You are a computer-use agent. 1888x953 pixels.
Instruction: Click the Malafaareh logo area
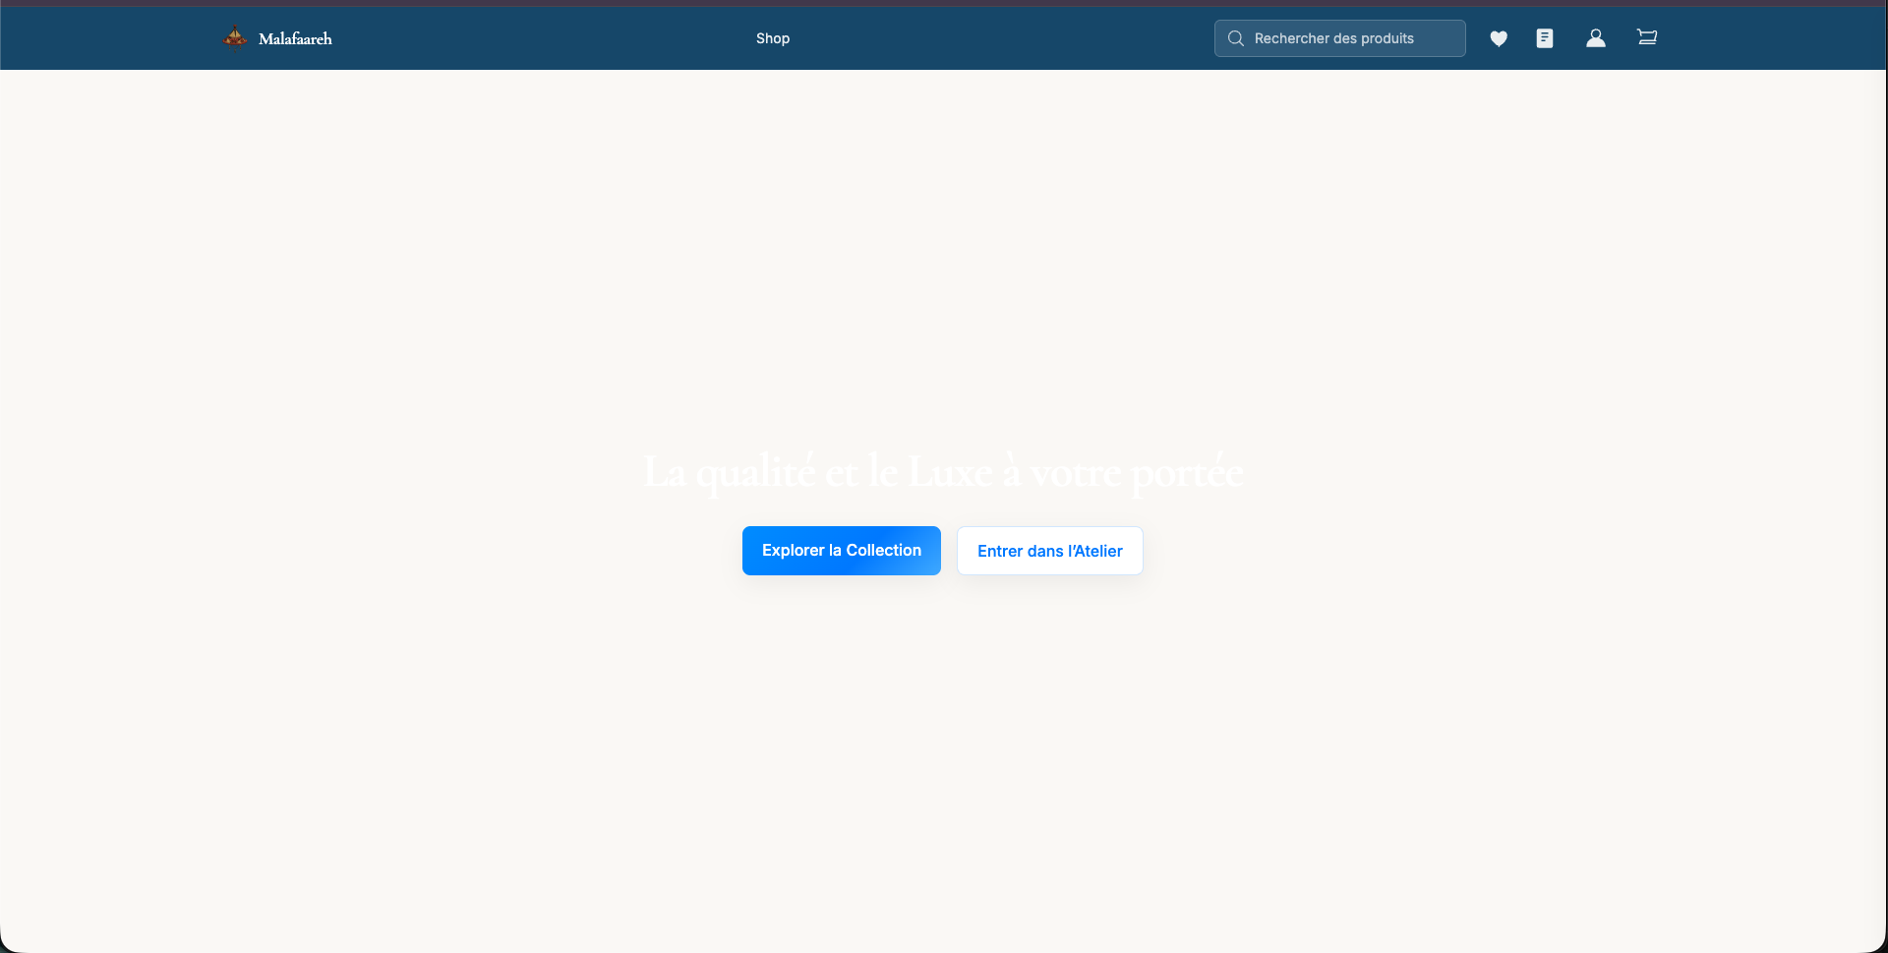pyautogui.click(x=276, y=37)
